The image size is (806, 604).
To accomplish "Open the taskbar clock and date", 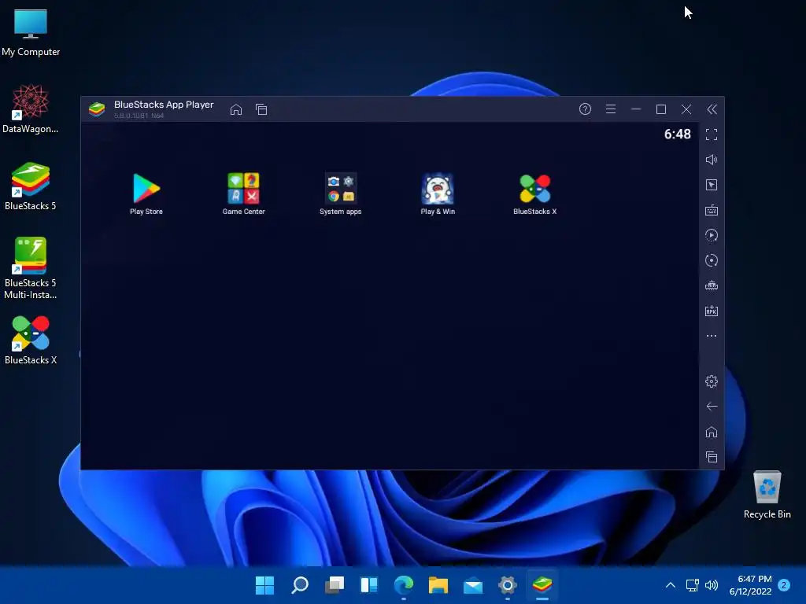I will click(750, 585).
